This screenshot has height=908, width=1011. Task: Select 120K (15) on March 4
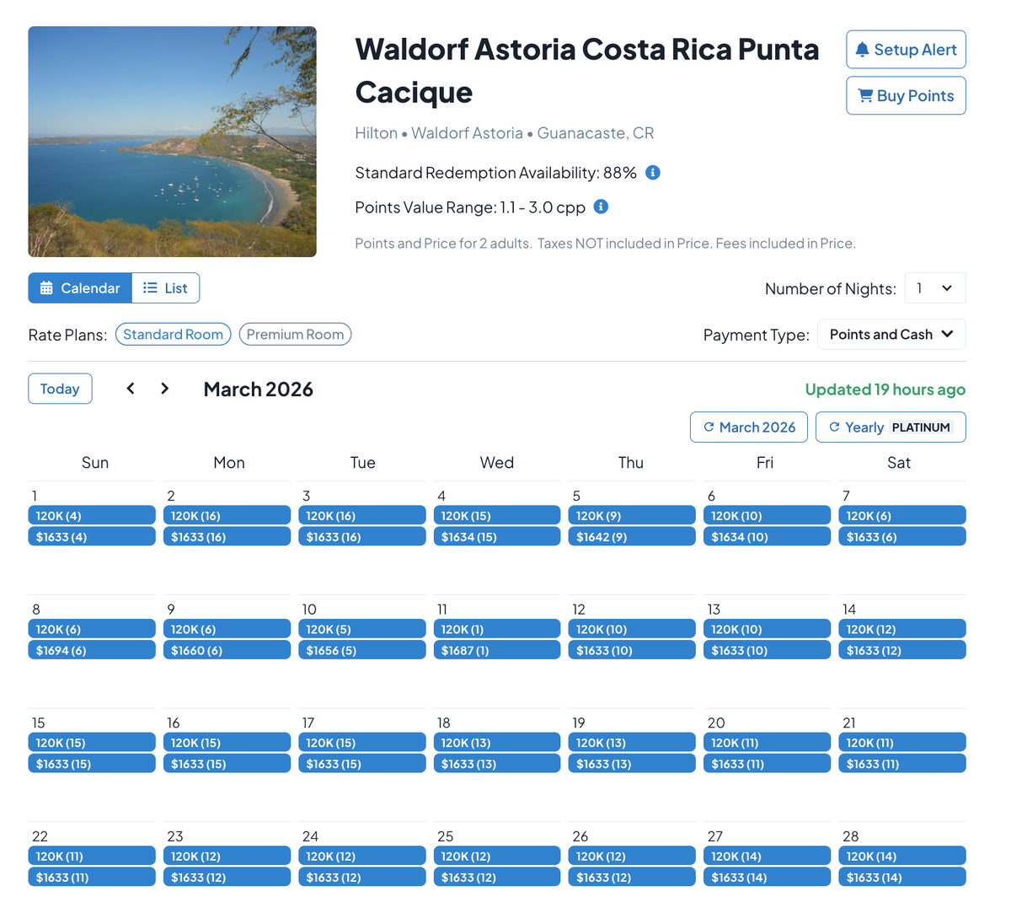pos(497,515)
